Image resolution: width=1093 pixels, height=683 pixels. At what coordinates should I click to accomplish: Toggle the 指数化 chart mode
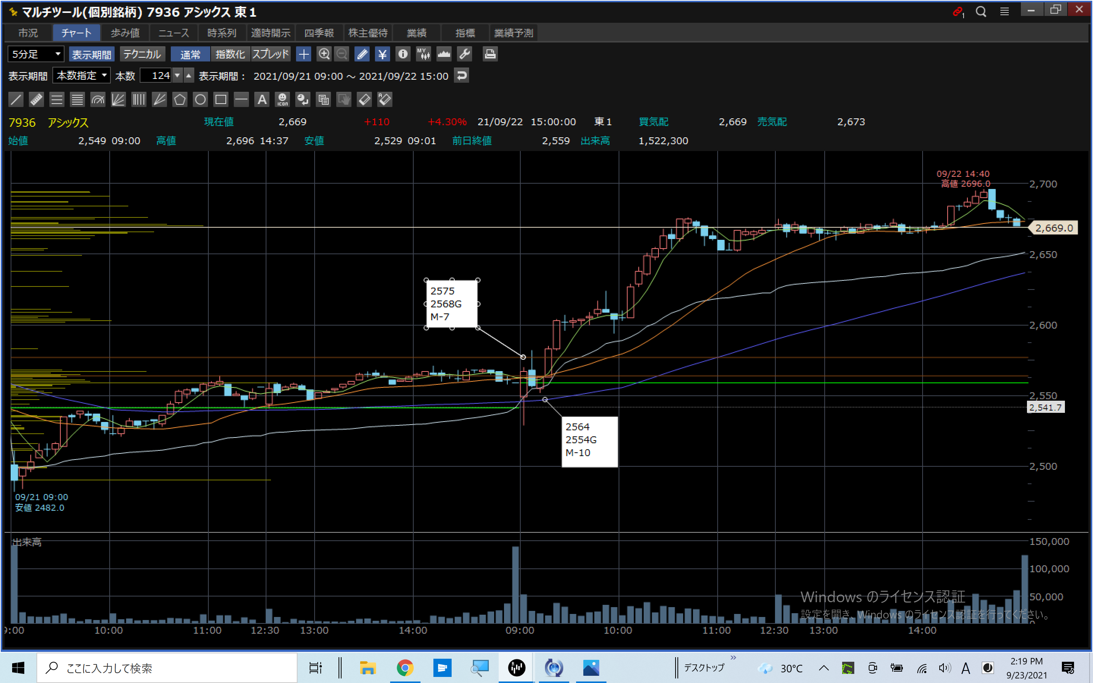point(230,54)
